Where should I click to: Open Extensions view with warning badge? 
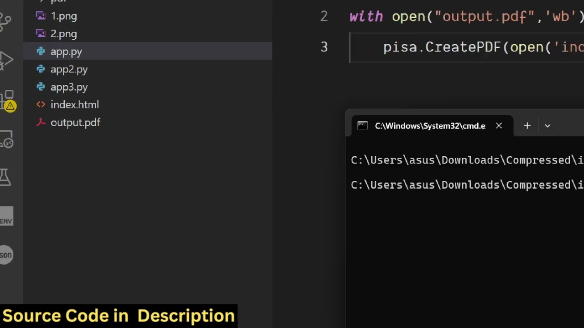[x=8, y=100]
